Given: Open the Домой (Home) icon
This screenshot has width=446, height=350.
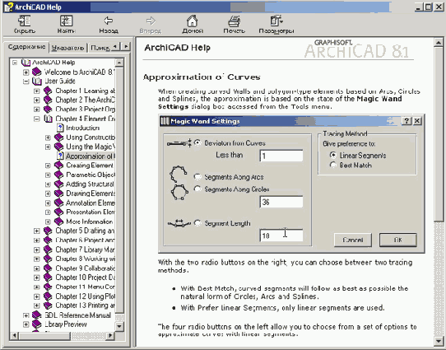Looking at the screenshot, I should click(x=193, y=21).
